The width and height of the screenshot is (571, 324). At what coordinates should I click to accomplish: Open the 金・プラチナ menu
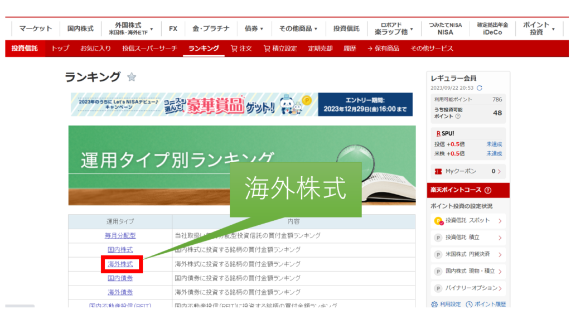[211, 29]
